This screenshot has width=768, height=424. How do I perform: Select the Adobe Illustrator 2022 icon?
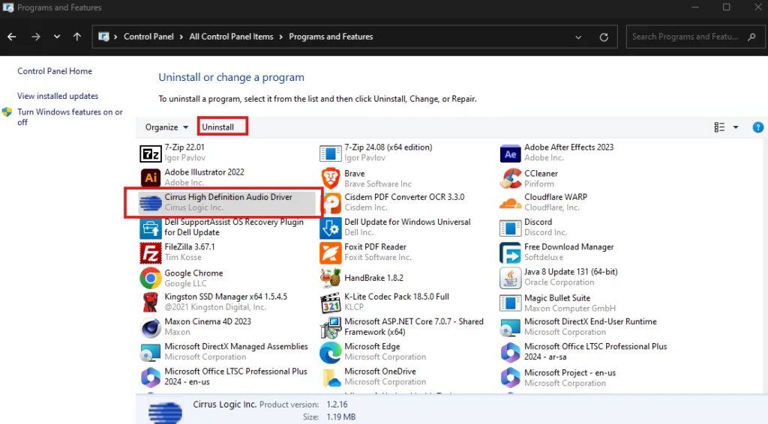click(x=150, y=178)
